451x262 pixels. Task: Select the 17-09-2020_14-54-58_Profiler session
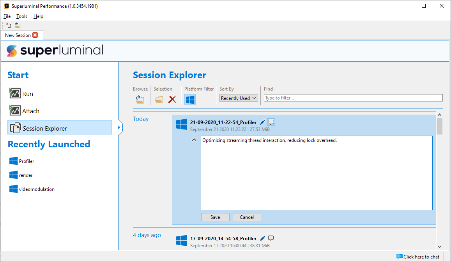pyautogui.click(x=304, y=241)
